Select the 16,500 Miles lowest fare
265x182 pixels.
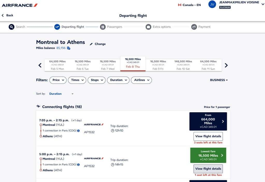point(208,155)
